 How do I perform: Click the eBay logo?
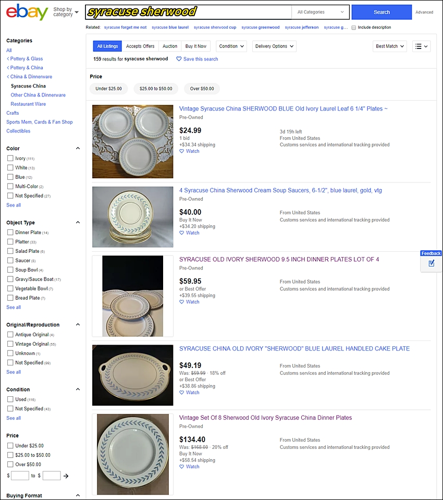click(x=27, y=12)
